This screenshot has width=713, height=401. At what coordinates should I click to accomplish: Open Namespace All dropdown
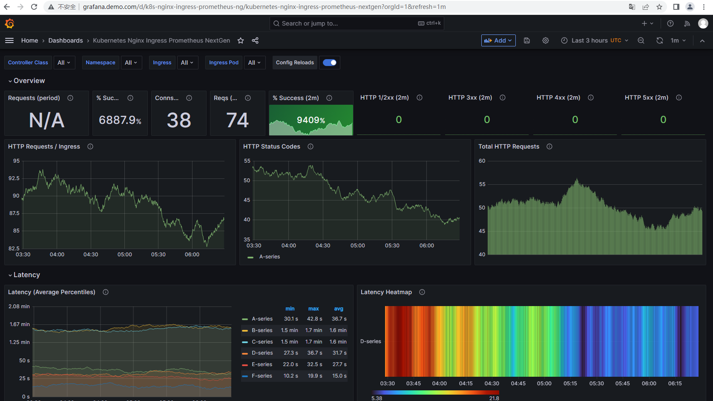(x=131, y=63)
